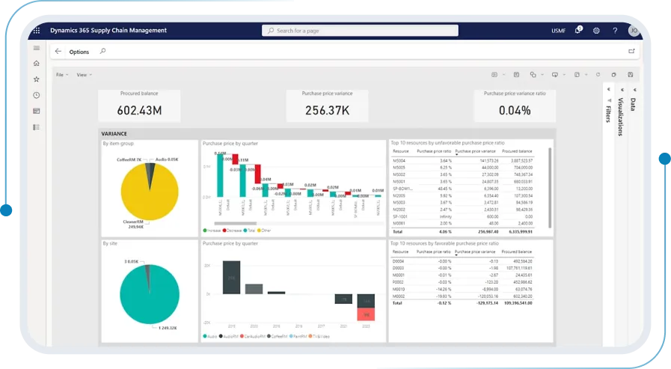Click the open-in-new-window icon on action bar
671x369 pixels.
tap(631, 52)
